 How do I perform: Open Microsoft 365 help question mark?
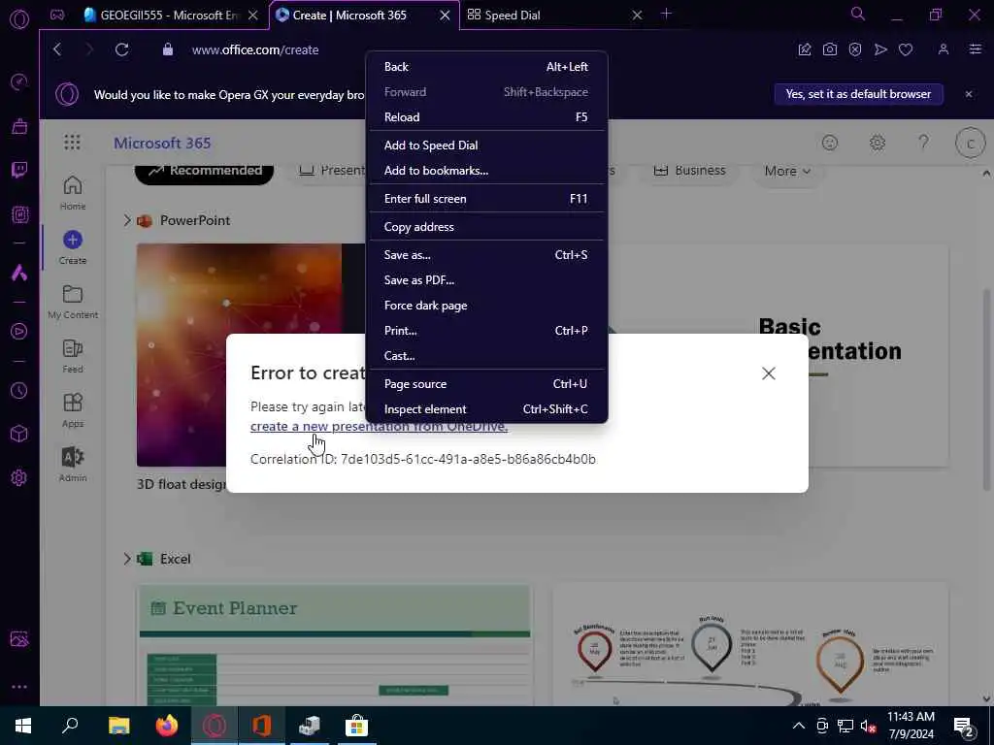924,143
